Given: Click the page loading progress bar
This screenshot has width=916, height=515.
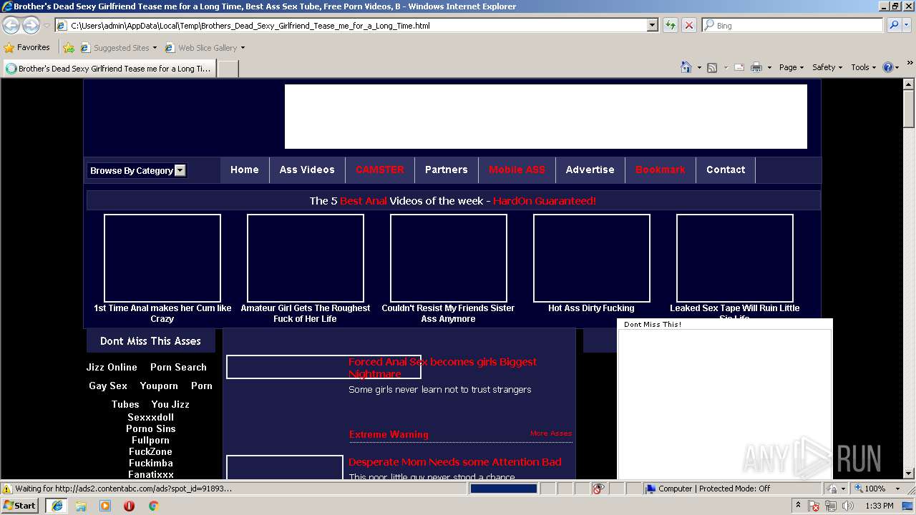Looking at the screenshot, I should (504, 489).
